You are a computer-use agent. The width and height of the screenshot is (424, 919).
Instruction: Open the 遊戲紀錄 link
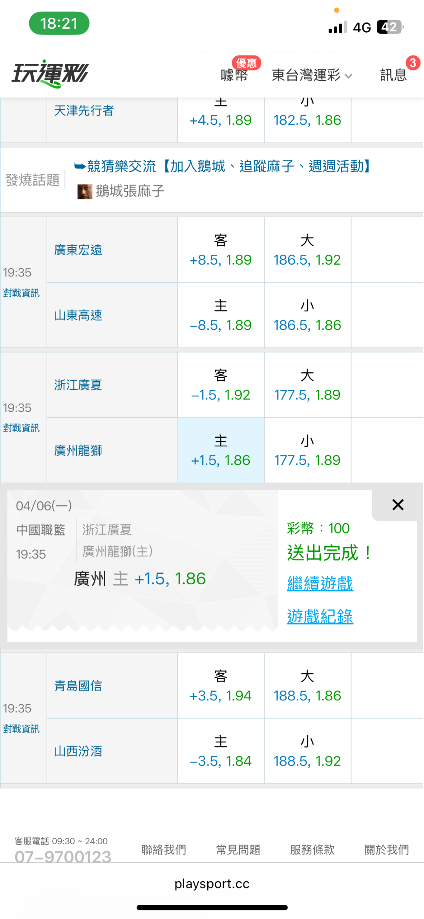[x=320, y=616]
